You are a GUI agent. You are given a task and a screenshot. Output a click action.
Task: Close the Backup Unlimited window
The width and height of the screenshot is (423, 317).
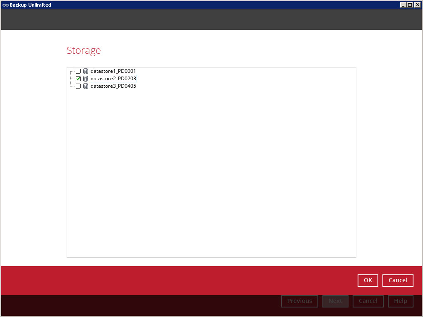tap(417, 5)
